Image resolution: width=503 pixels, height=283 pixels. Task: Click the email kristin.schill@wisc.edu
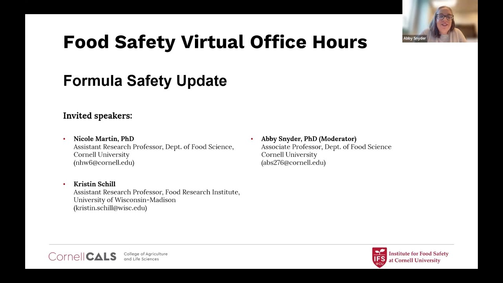click(110, 208)
